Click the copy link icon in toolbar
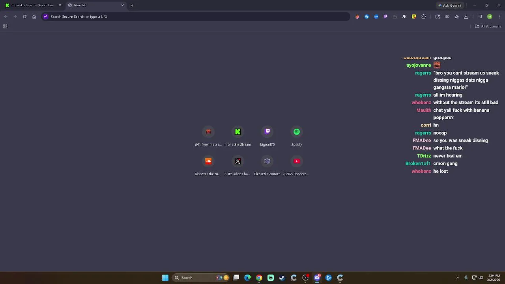 point(447,17)
